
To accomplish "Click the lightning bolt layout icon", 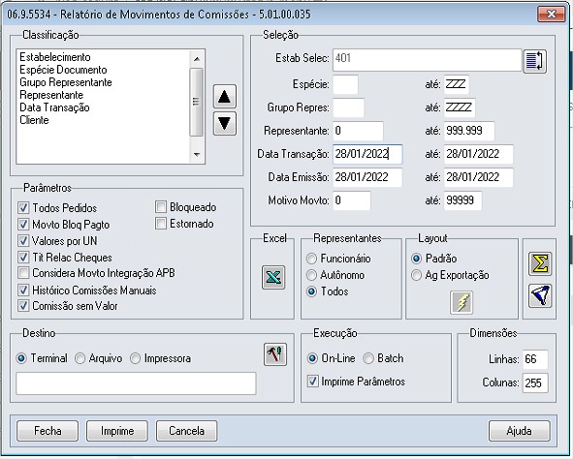I will point(462,302).
